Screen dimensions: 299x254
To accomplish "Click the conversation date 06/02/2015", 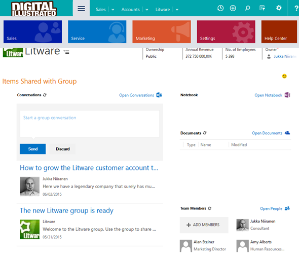I will tap(52, 194).
